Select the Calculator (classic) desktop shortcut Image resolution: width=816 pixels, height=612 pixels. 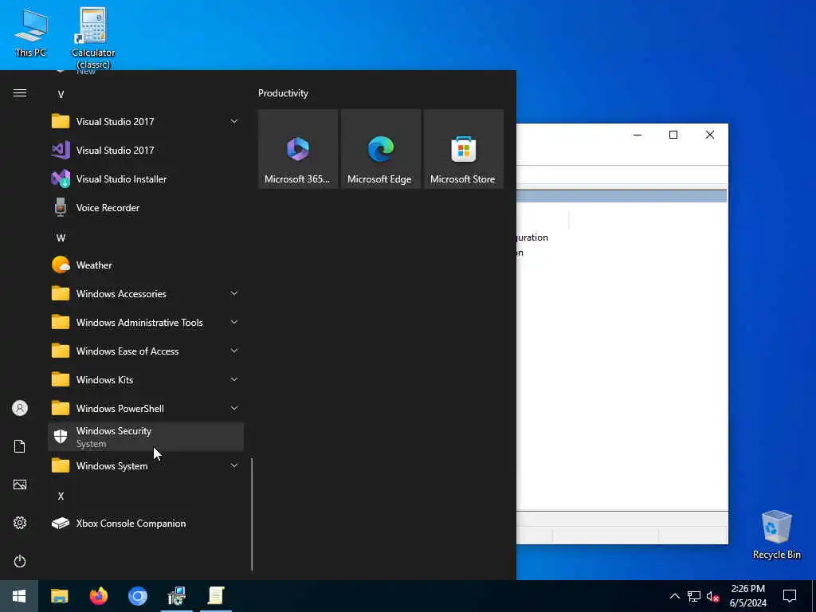click(x=93, y=38)
